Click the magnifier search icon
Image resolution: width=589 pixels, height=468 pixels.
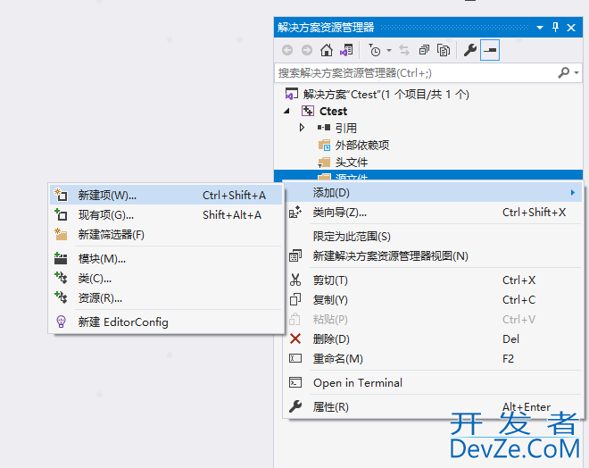point(563,72)
